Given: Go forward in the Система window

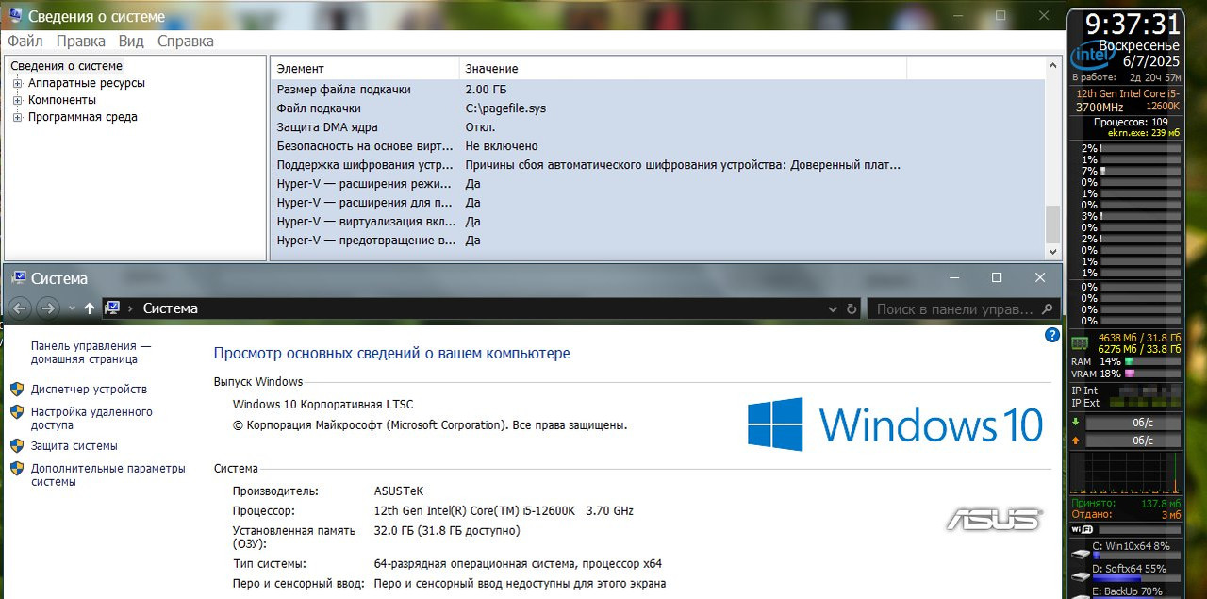Looking at the screenshot, I should [x=48, y=308].
